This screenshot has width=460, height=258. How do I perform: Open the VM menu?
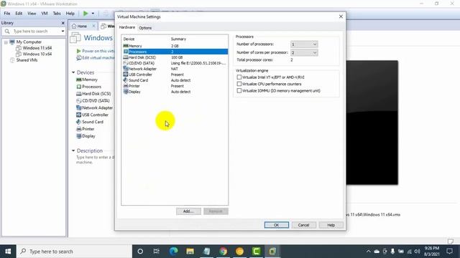(45, 14)
